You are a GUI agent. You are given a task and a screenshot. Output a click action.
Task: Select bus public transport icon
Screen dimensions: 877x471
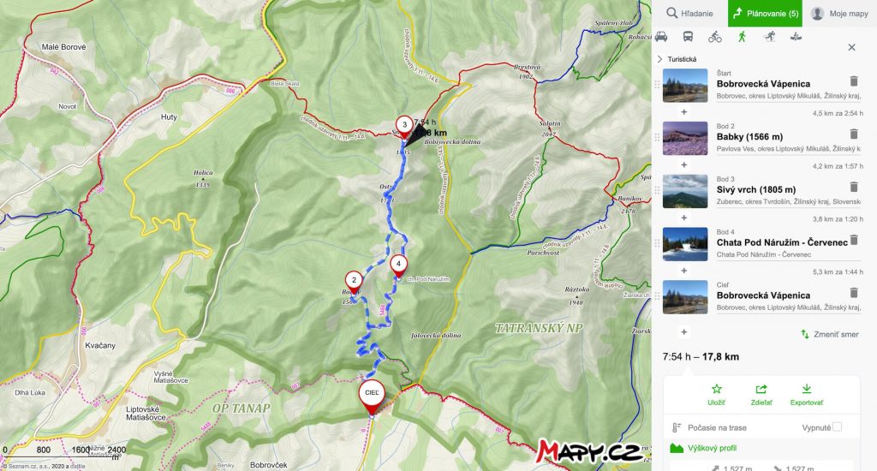688,37
